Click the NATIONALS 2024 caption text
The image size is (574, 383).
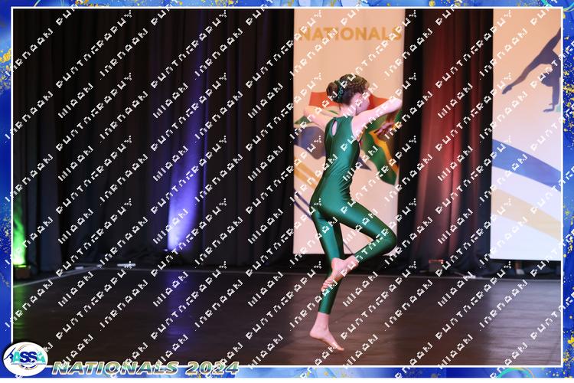pos(145,368)
